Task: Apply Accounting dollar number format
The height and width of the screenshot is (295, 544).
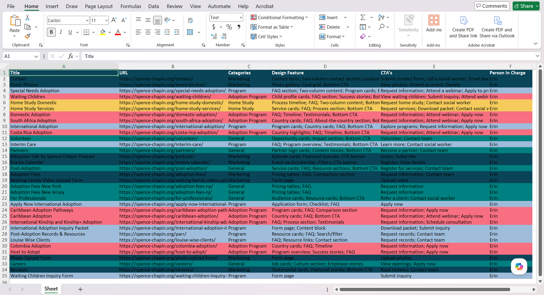Action: (214, 27)
